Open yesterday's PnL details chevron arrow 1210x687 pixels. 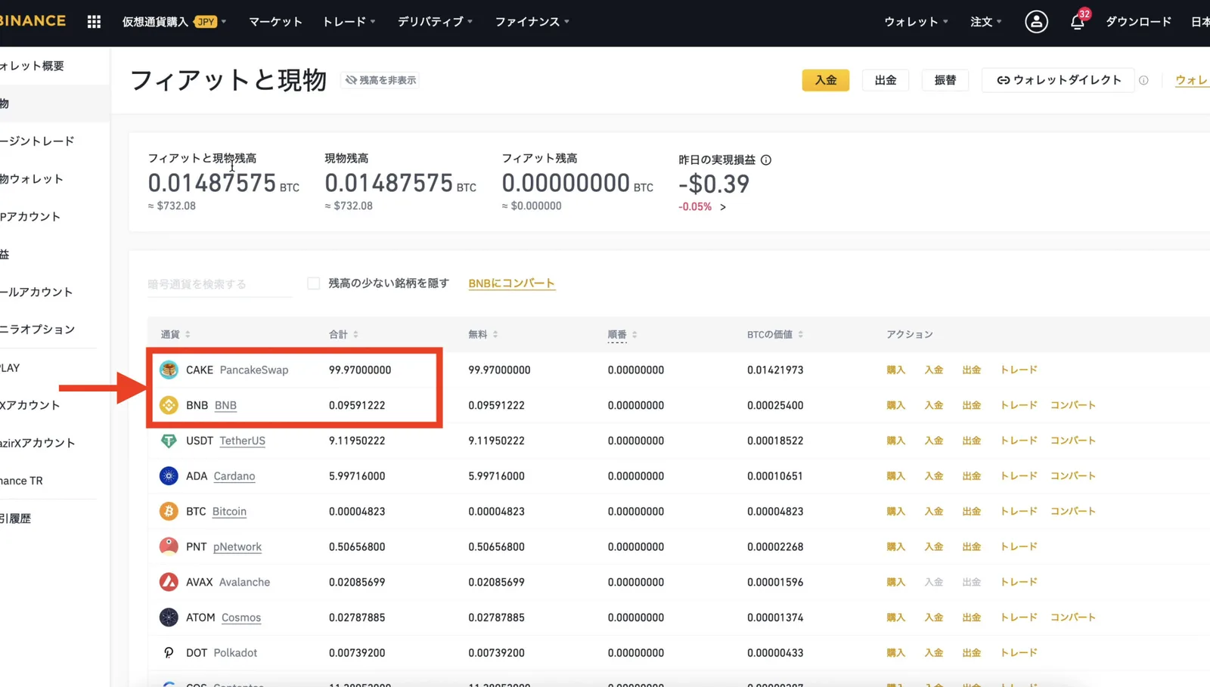click(x=723, y=207)
